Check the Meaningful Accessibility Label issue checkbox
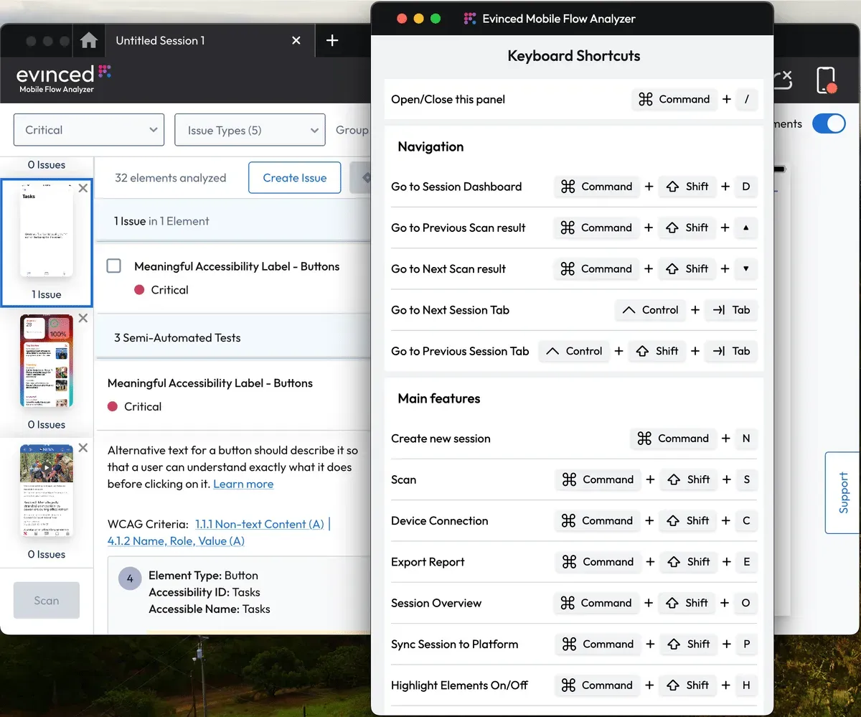 [113, 266]
